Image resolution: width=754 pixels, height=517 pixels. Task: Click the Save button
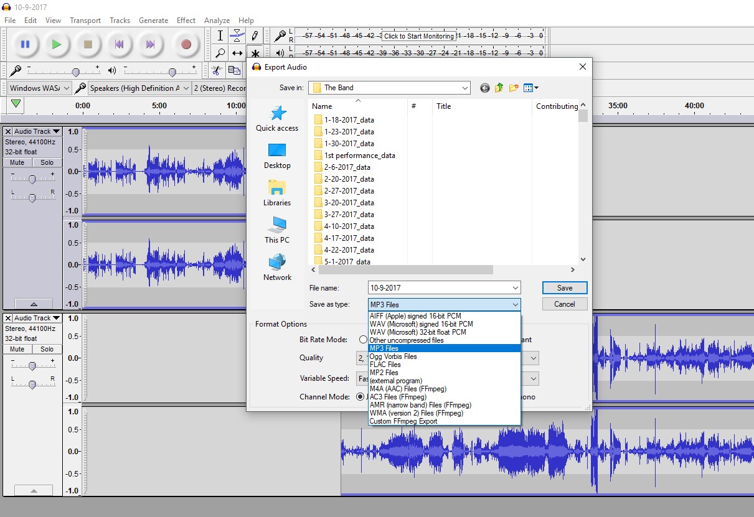pos(564,288)
